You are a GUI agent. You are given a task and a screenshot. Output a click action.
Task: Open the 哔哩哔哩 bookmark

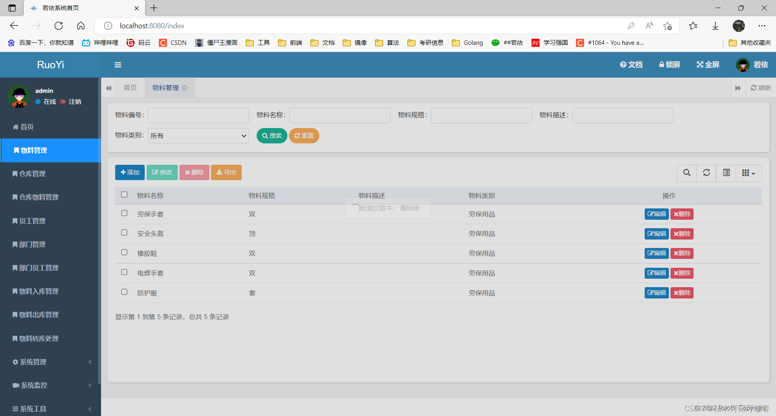point(100,43)
